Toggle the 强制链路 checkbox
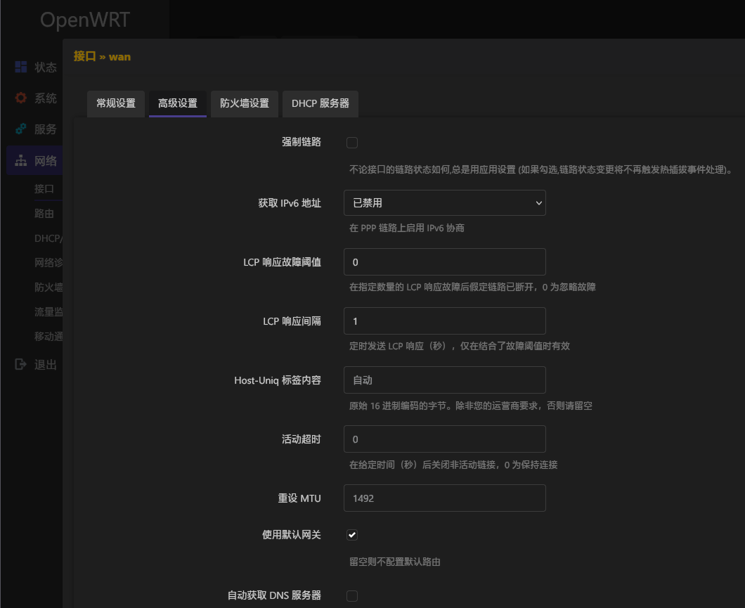 (x=352, y=143)
